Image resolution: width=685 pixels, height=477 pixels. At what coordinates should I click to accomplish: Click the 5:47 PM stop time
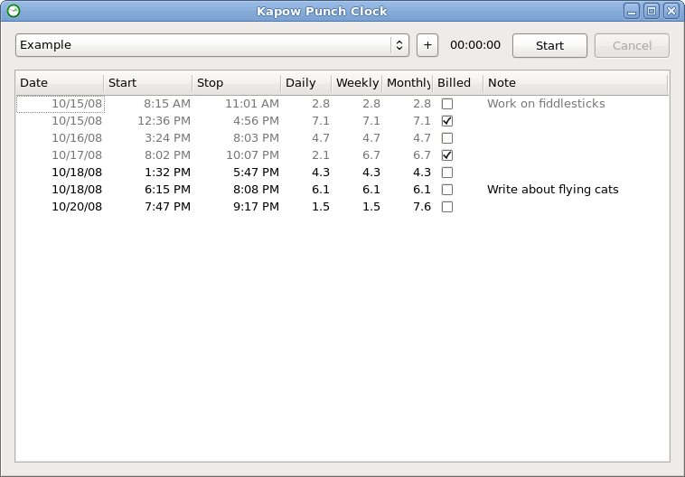tap(256, 173)
